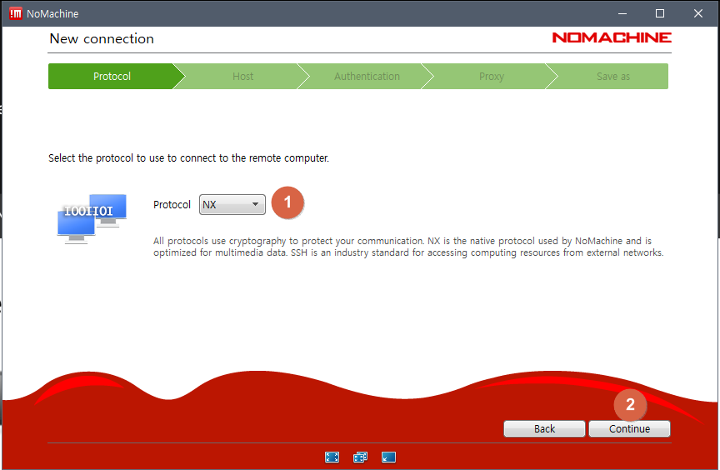Image resolution: width=720 pixels, height=470 pixels.
Task: Click the iconize window icon with diagonal arrow
Action: tap(388, 457)
